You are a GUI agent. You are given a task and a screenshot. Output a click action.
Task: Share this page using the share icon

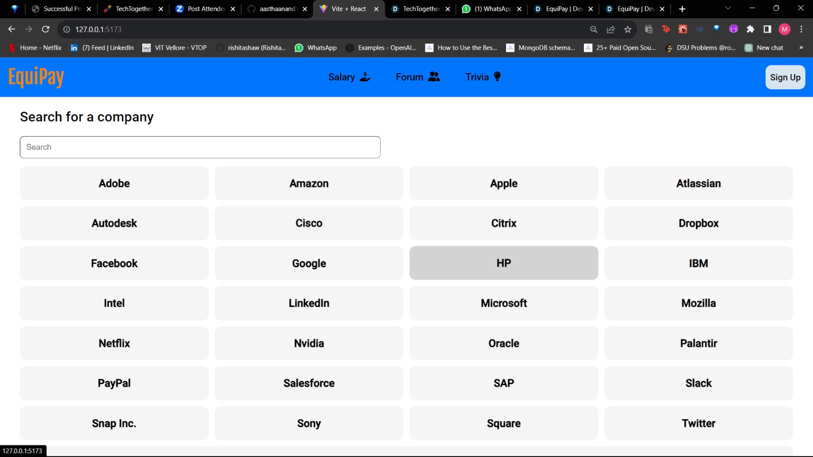[611, 29]
